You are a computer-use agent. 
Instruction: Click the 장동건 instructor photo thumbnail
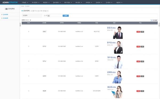(x=114, y=33)
